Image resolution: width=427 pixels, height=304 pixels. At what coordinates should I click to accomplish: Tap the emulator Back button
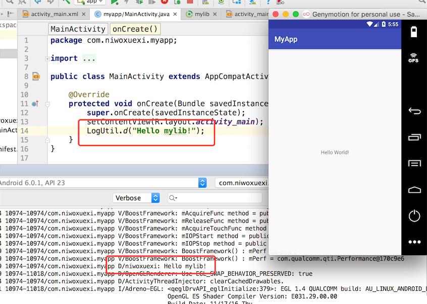tap(414, 111)
